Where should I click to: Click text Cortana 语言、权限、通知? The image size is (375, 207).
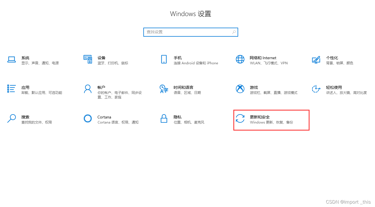pos(118,122)
